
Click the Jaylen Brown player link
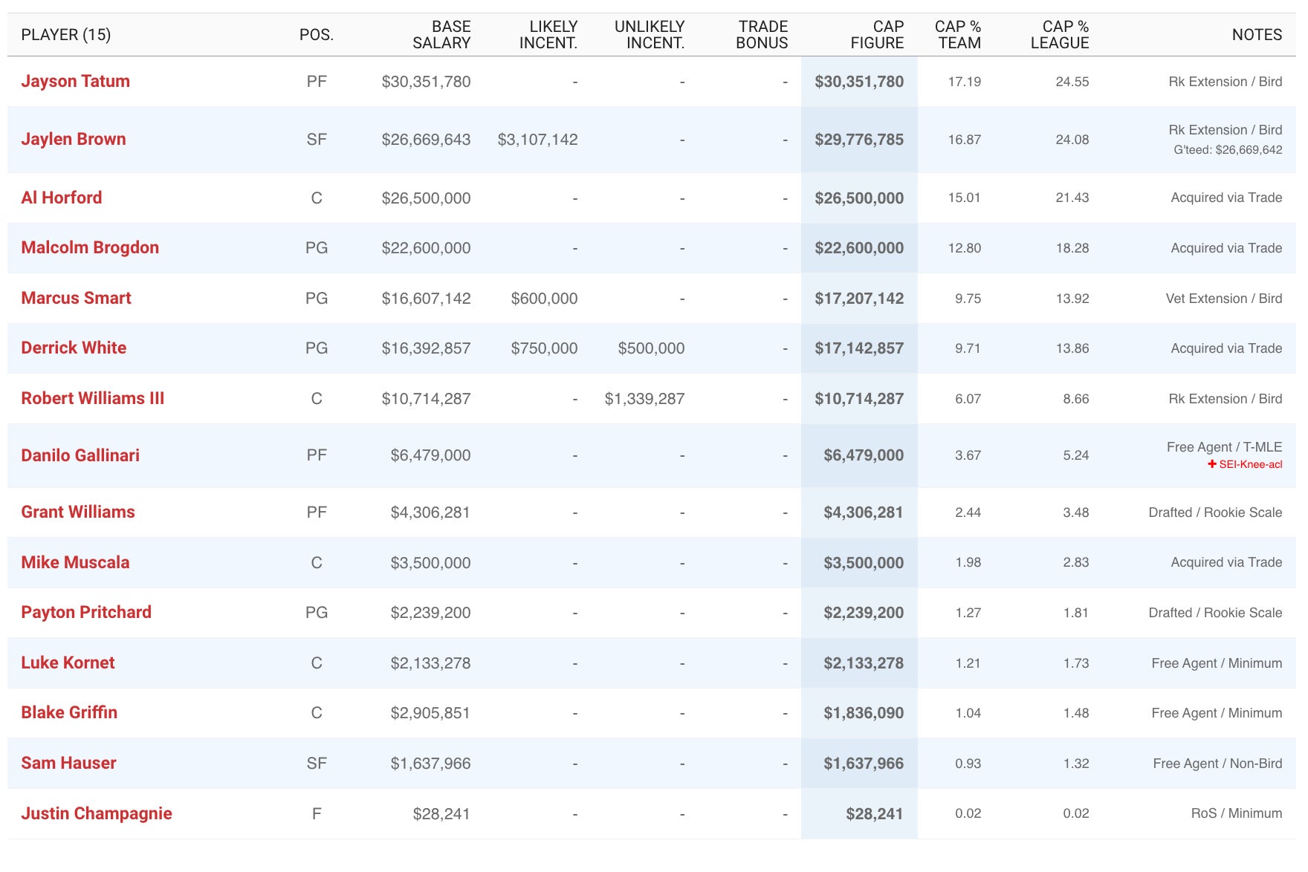[x=73, y=140]
